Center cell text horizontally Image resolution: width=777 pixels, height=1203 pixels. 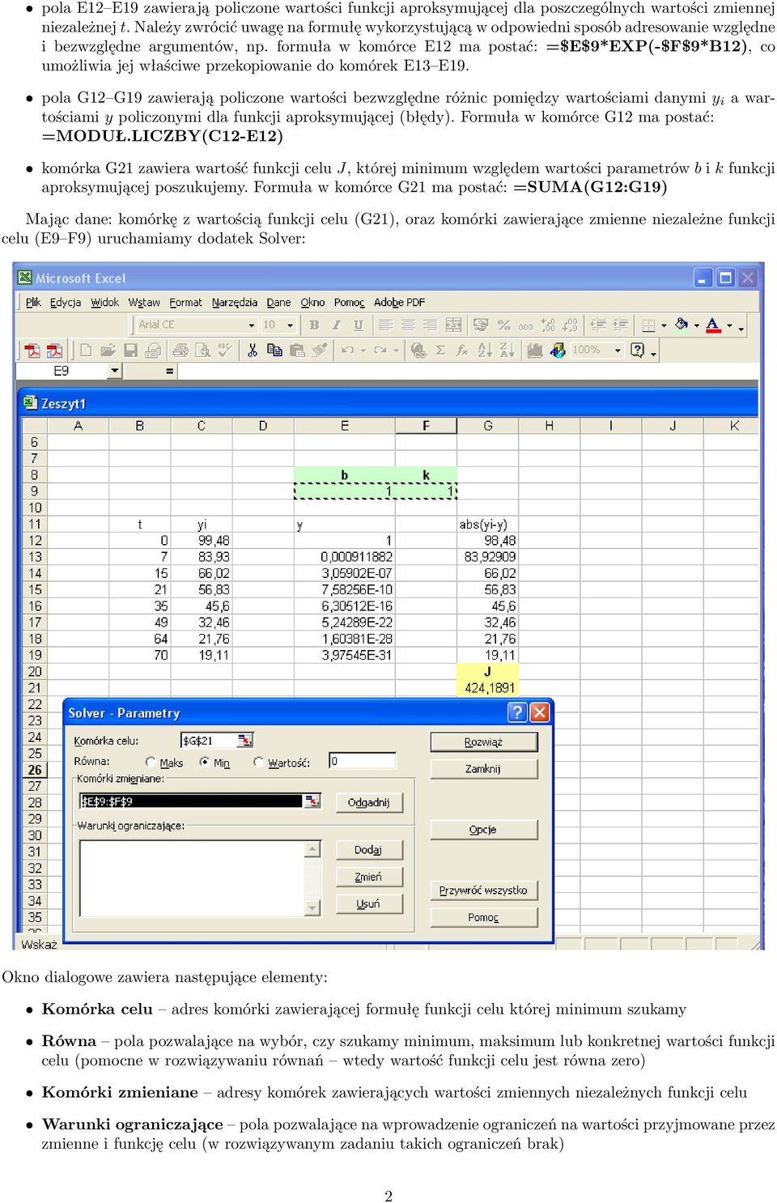click(408, 325)
